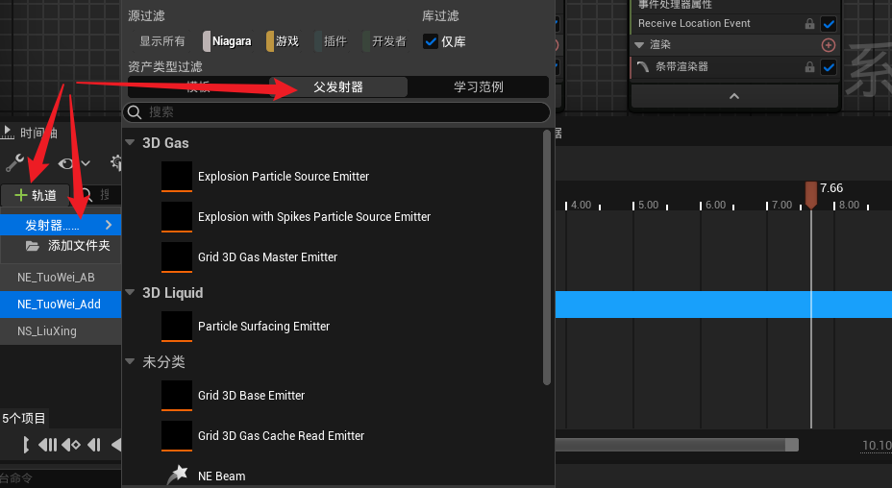Click the 条带渲染器 ribbon icon

(643, 66)
